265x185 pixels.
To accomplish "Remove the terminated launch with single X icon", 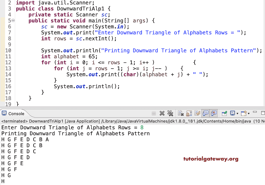I will [x=162, y=113].
